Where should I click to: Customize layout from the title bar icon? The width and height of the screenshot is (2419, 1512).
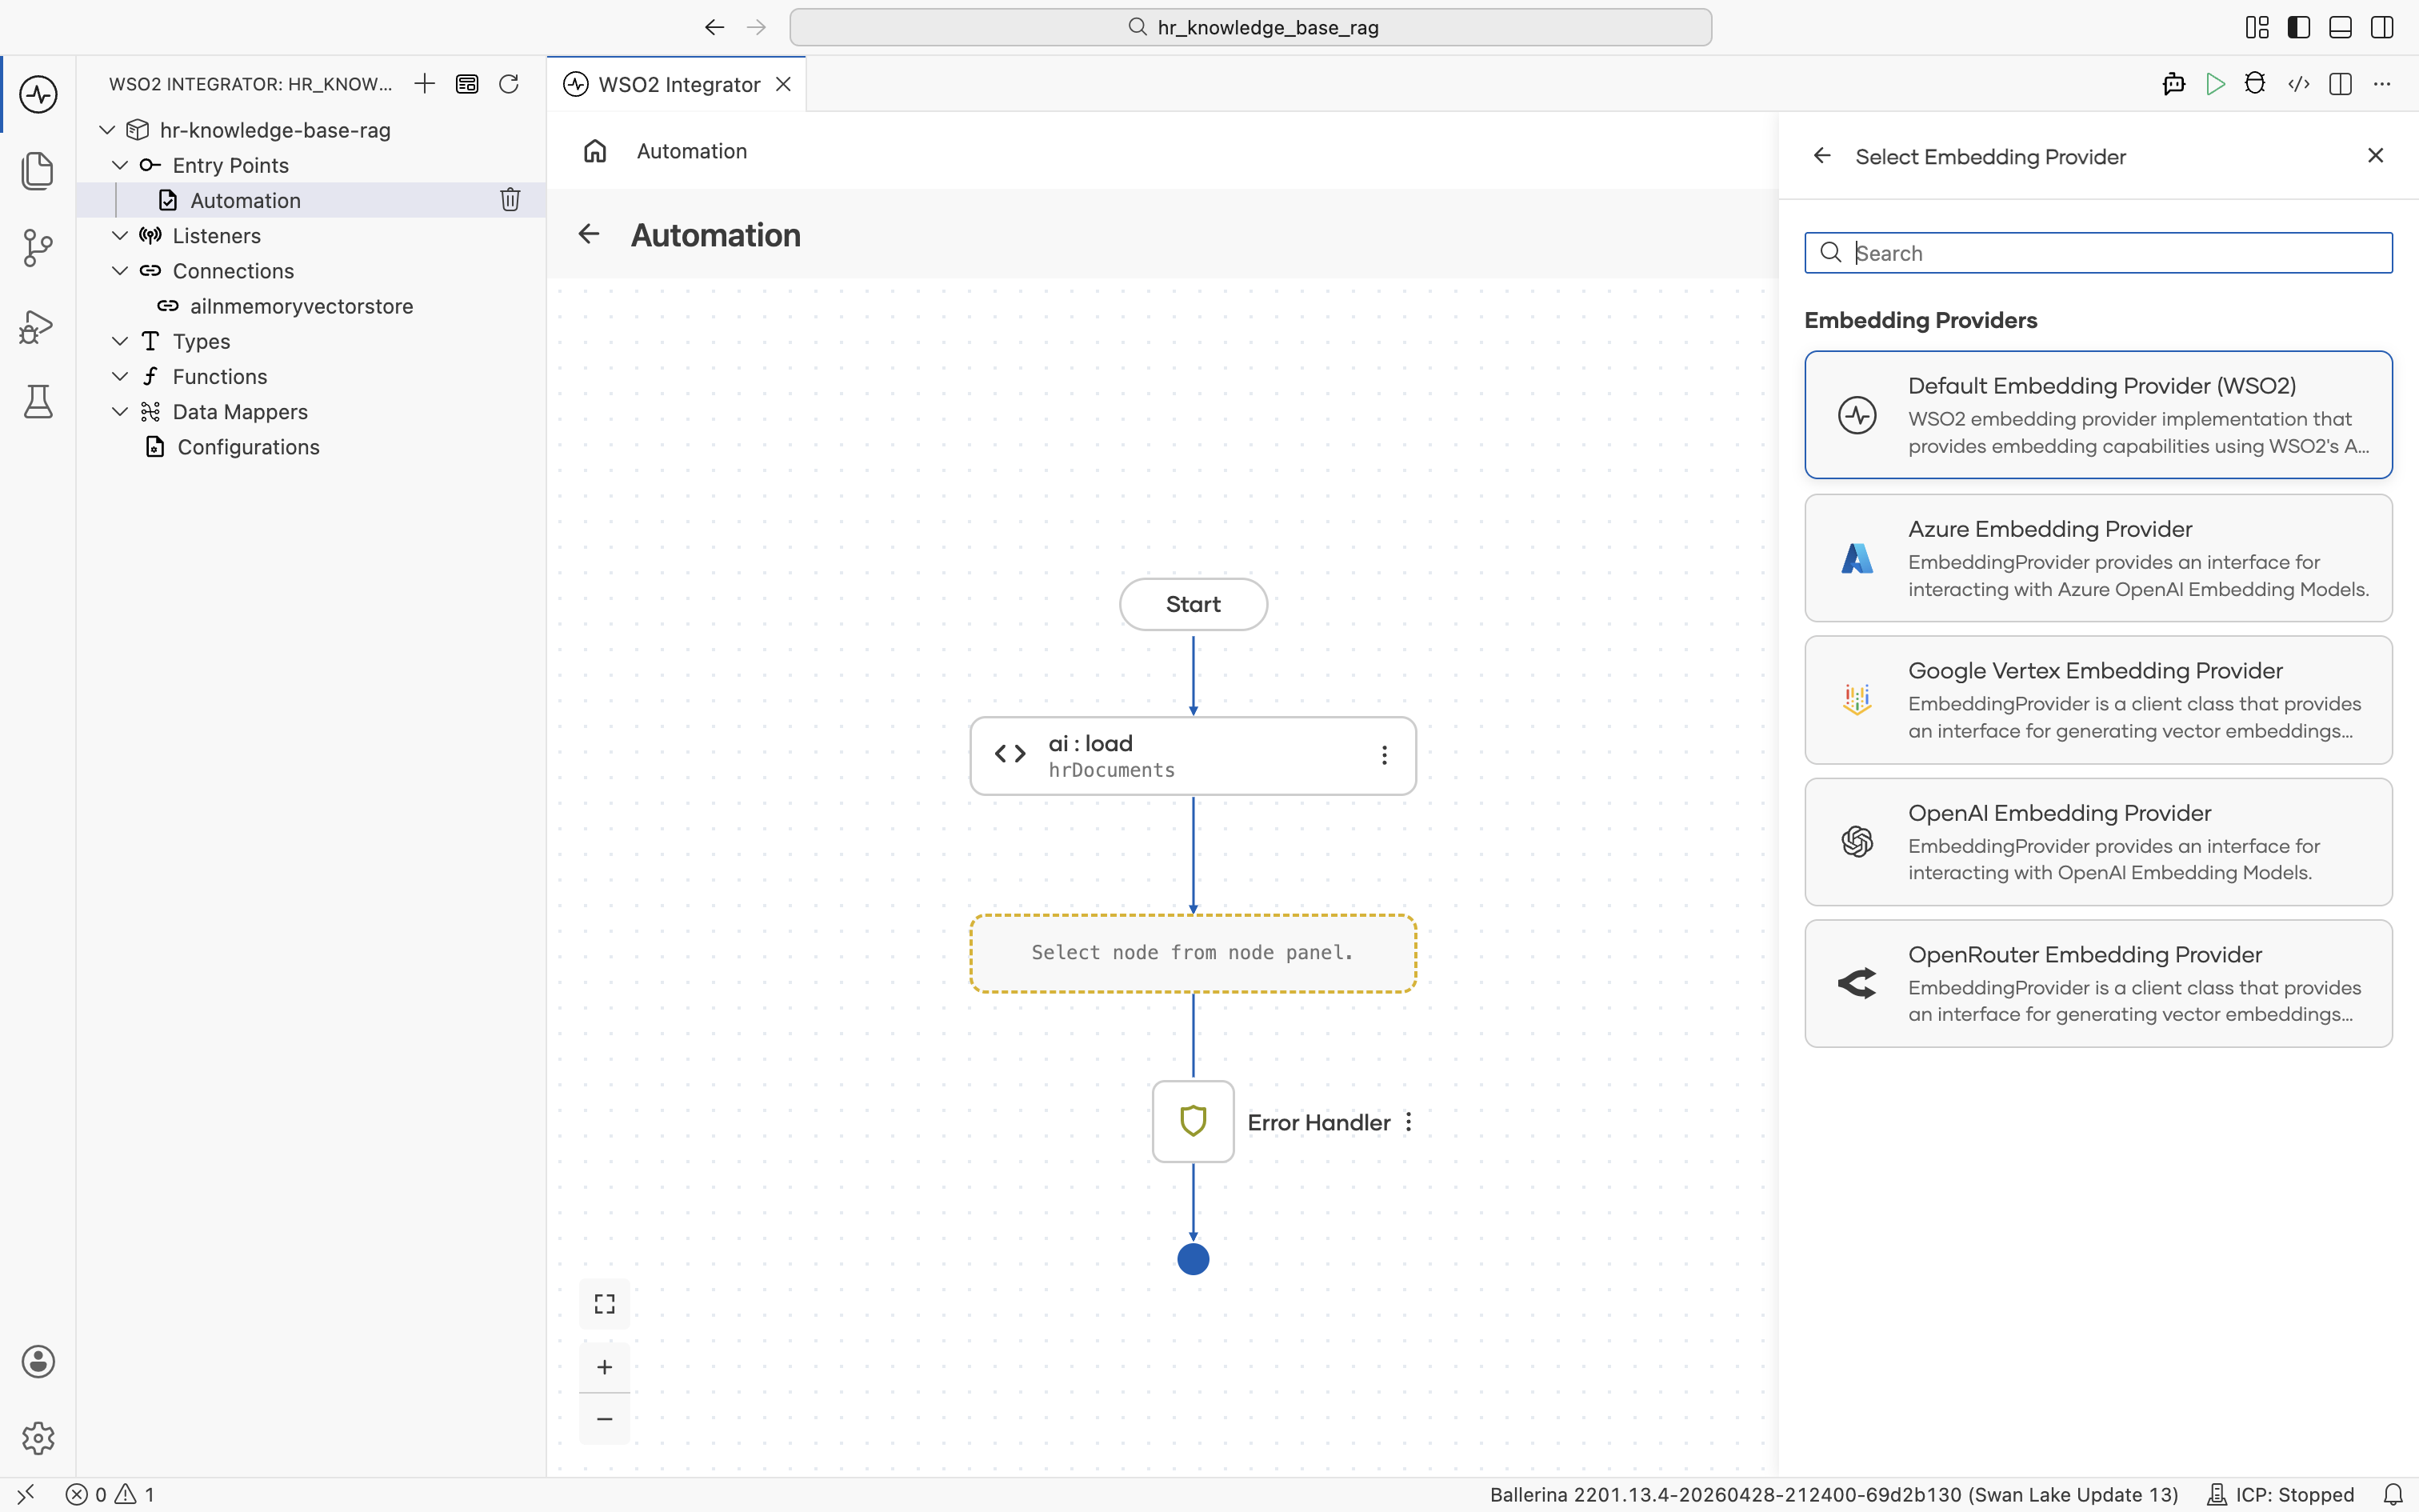(x=2257, y=27)
